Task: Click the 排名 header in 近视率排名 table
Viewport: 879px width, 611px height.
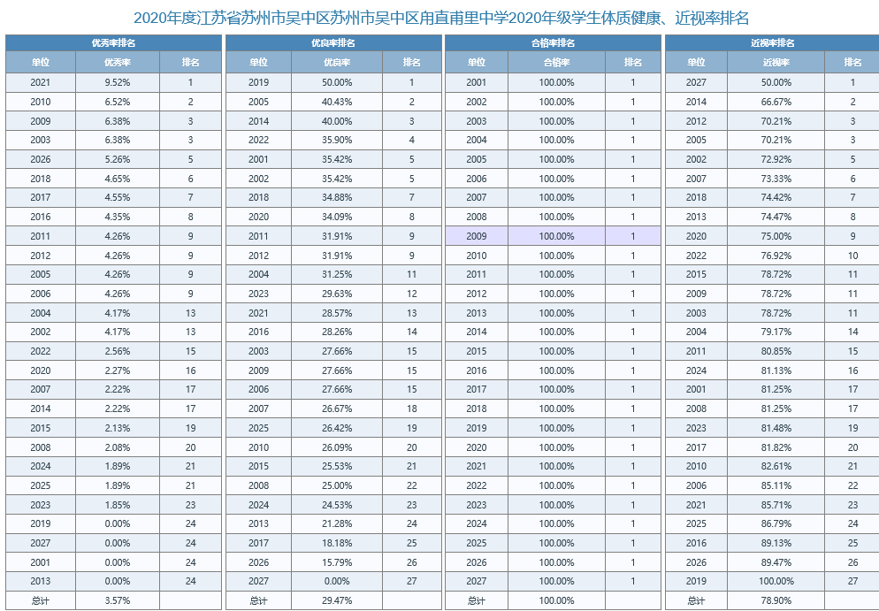Action: (x=852, y=62)
